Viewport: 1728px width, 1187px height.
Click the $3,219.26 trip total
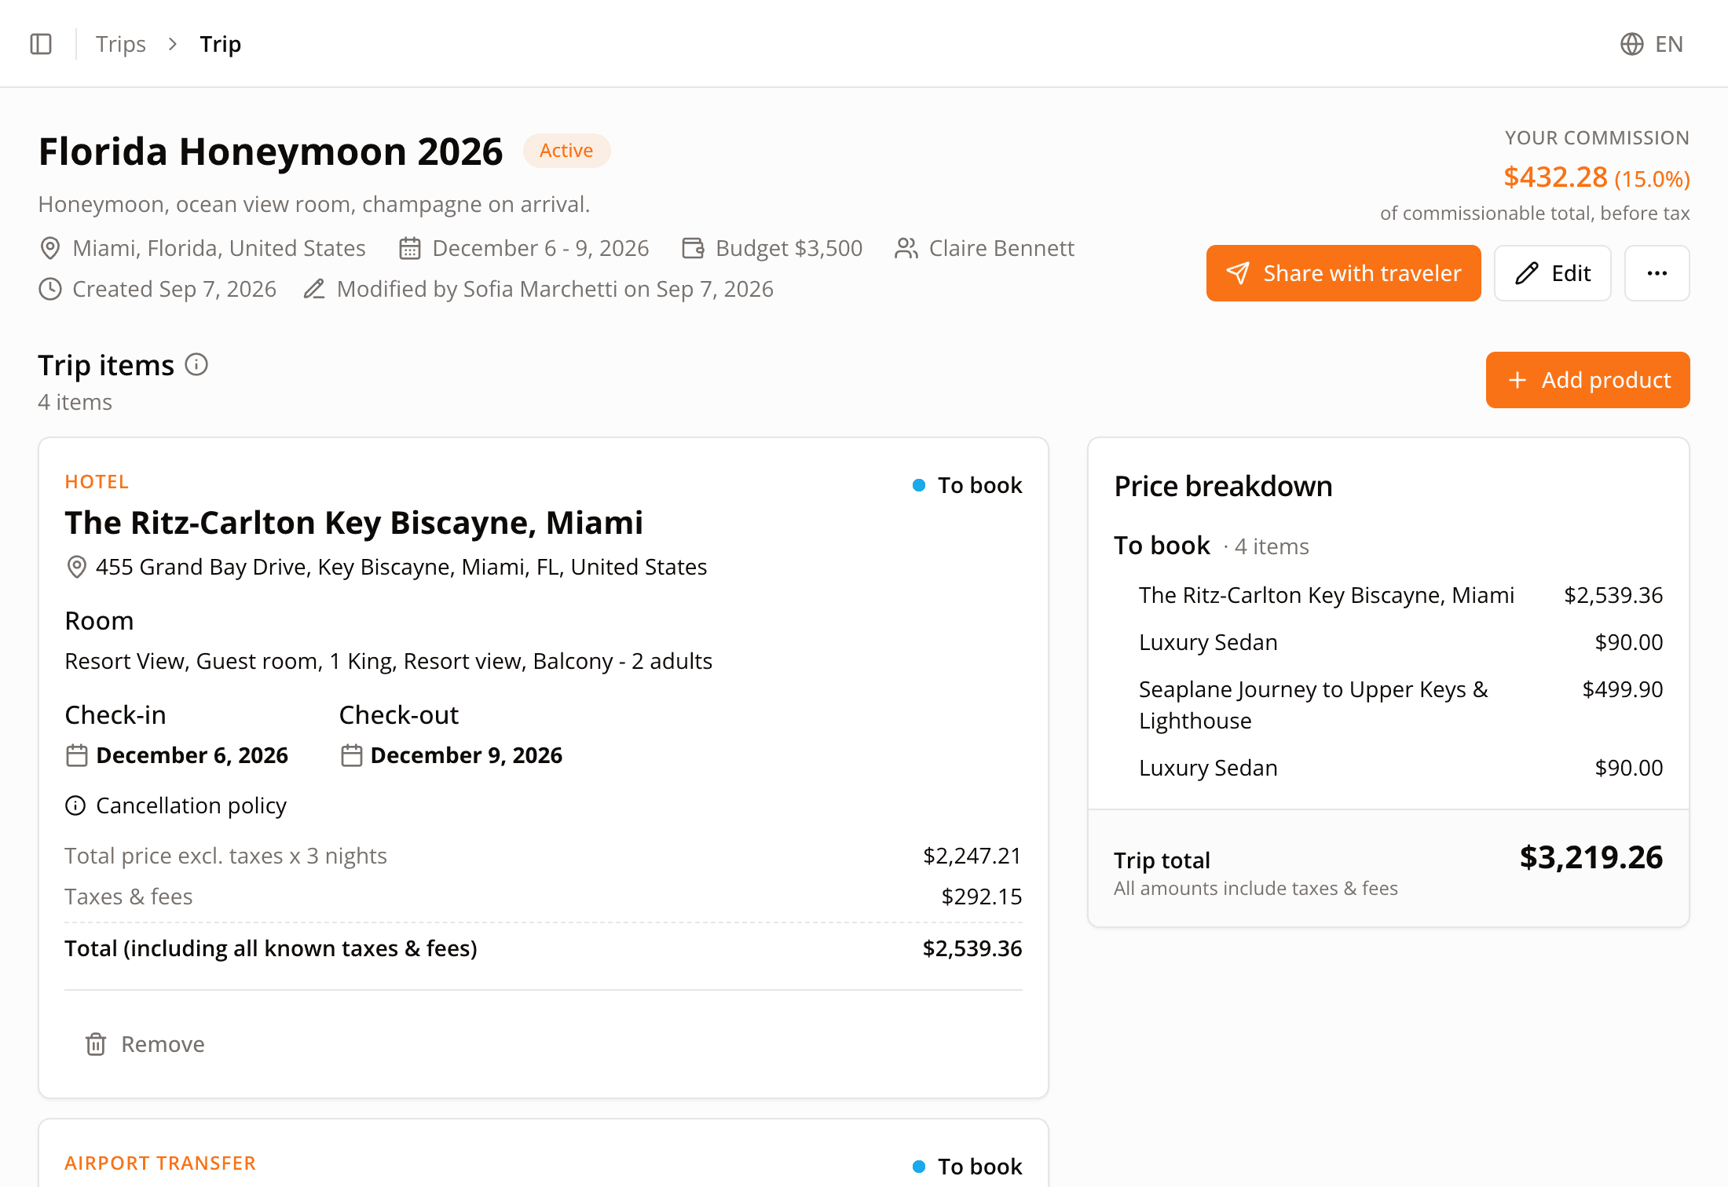point(1591,857)
